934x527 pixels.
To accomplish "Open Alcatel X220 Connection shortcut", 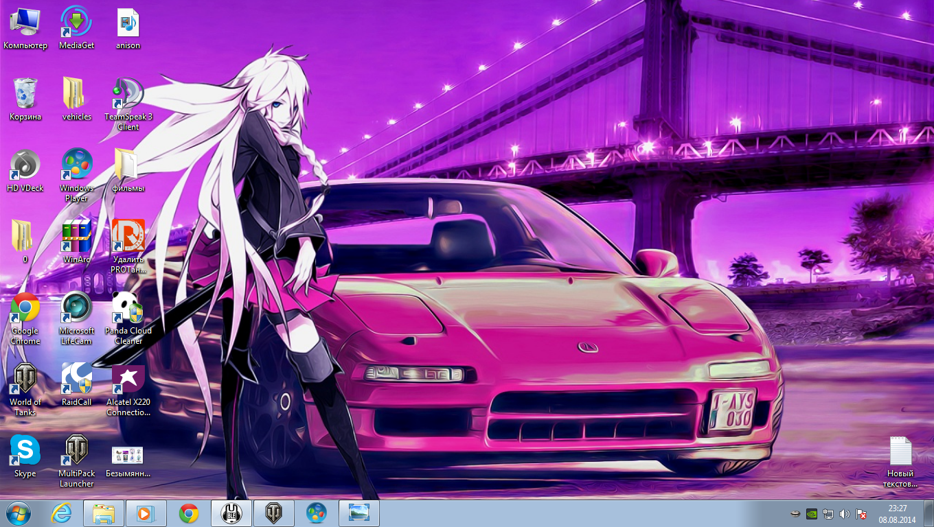I will pyautogui.click(x=128, y=389).
